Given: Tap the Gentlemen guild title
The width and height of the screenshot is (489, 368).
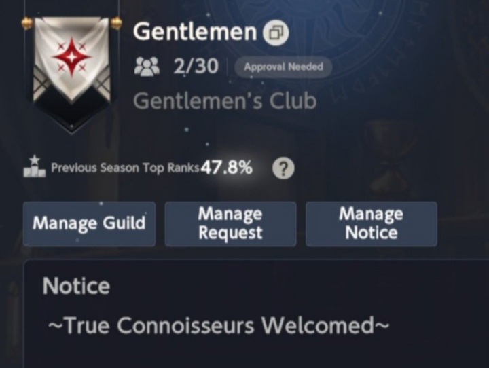Looking at the screenshot, I should click(195, 32).
